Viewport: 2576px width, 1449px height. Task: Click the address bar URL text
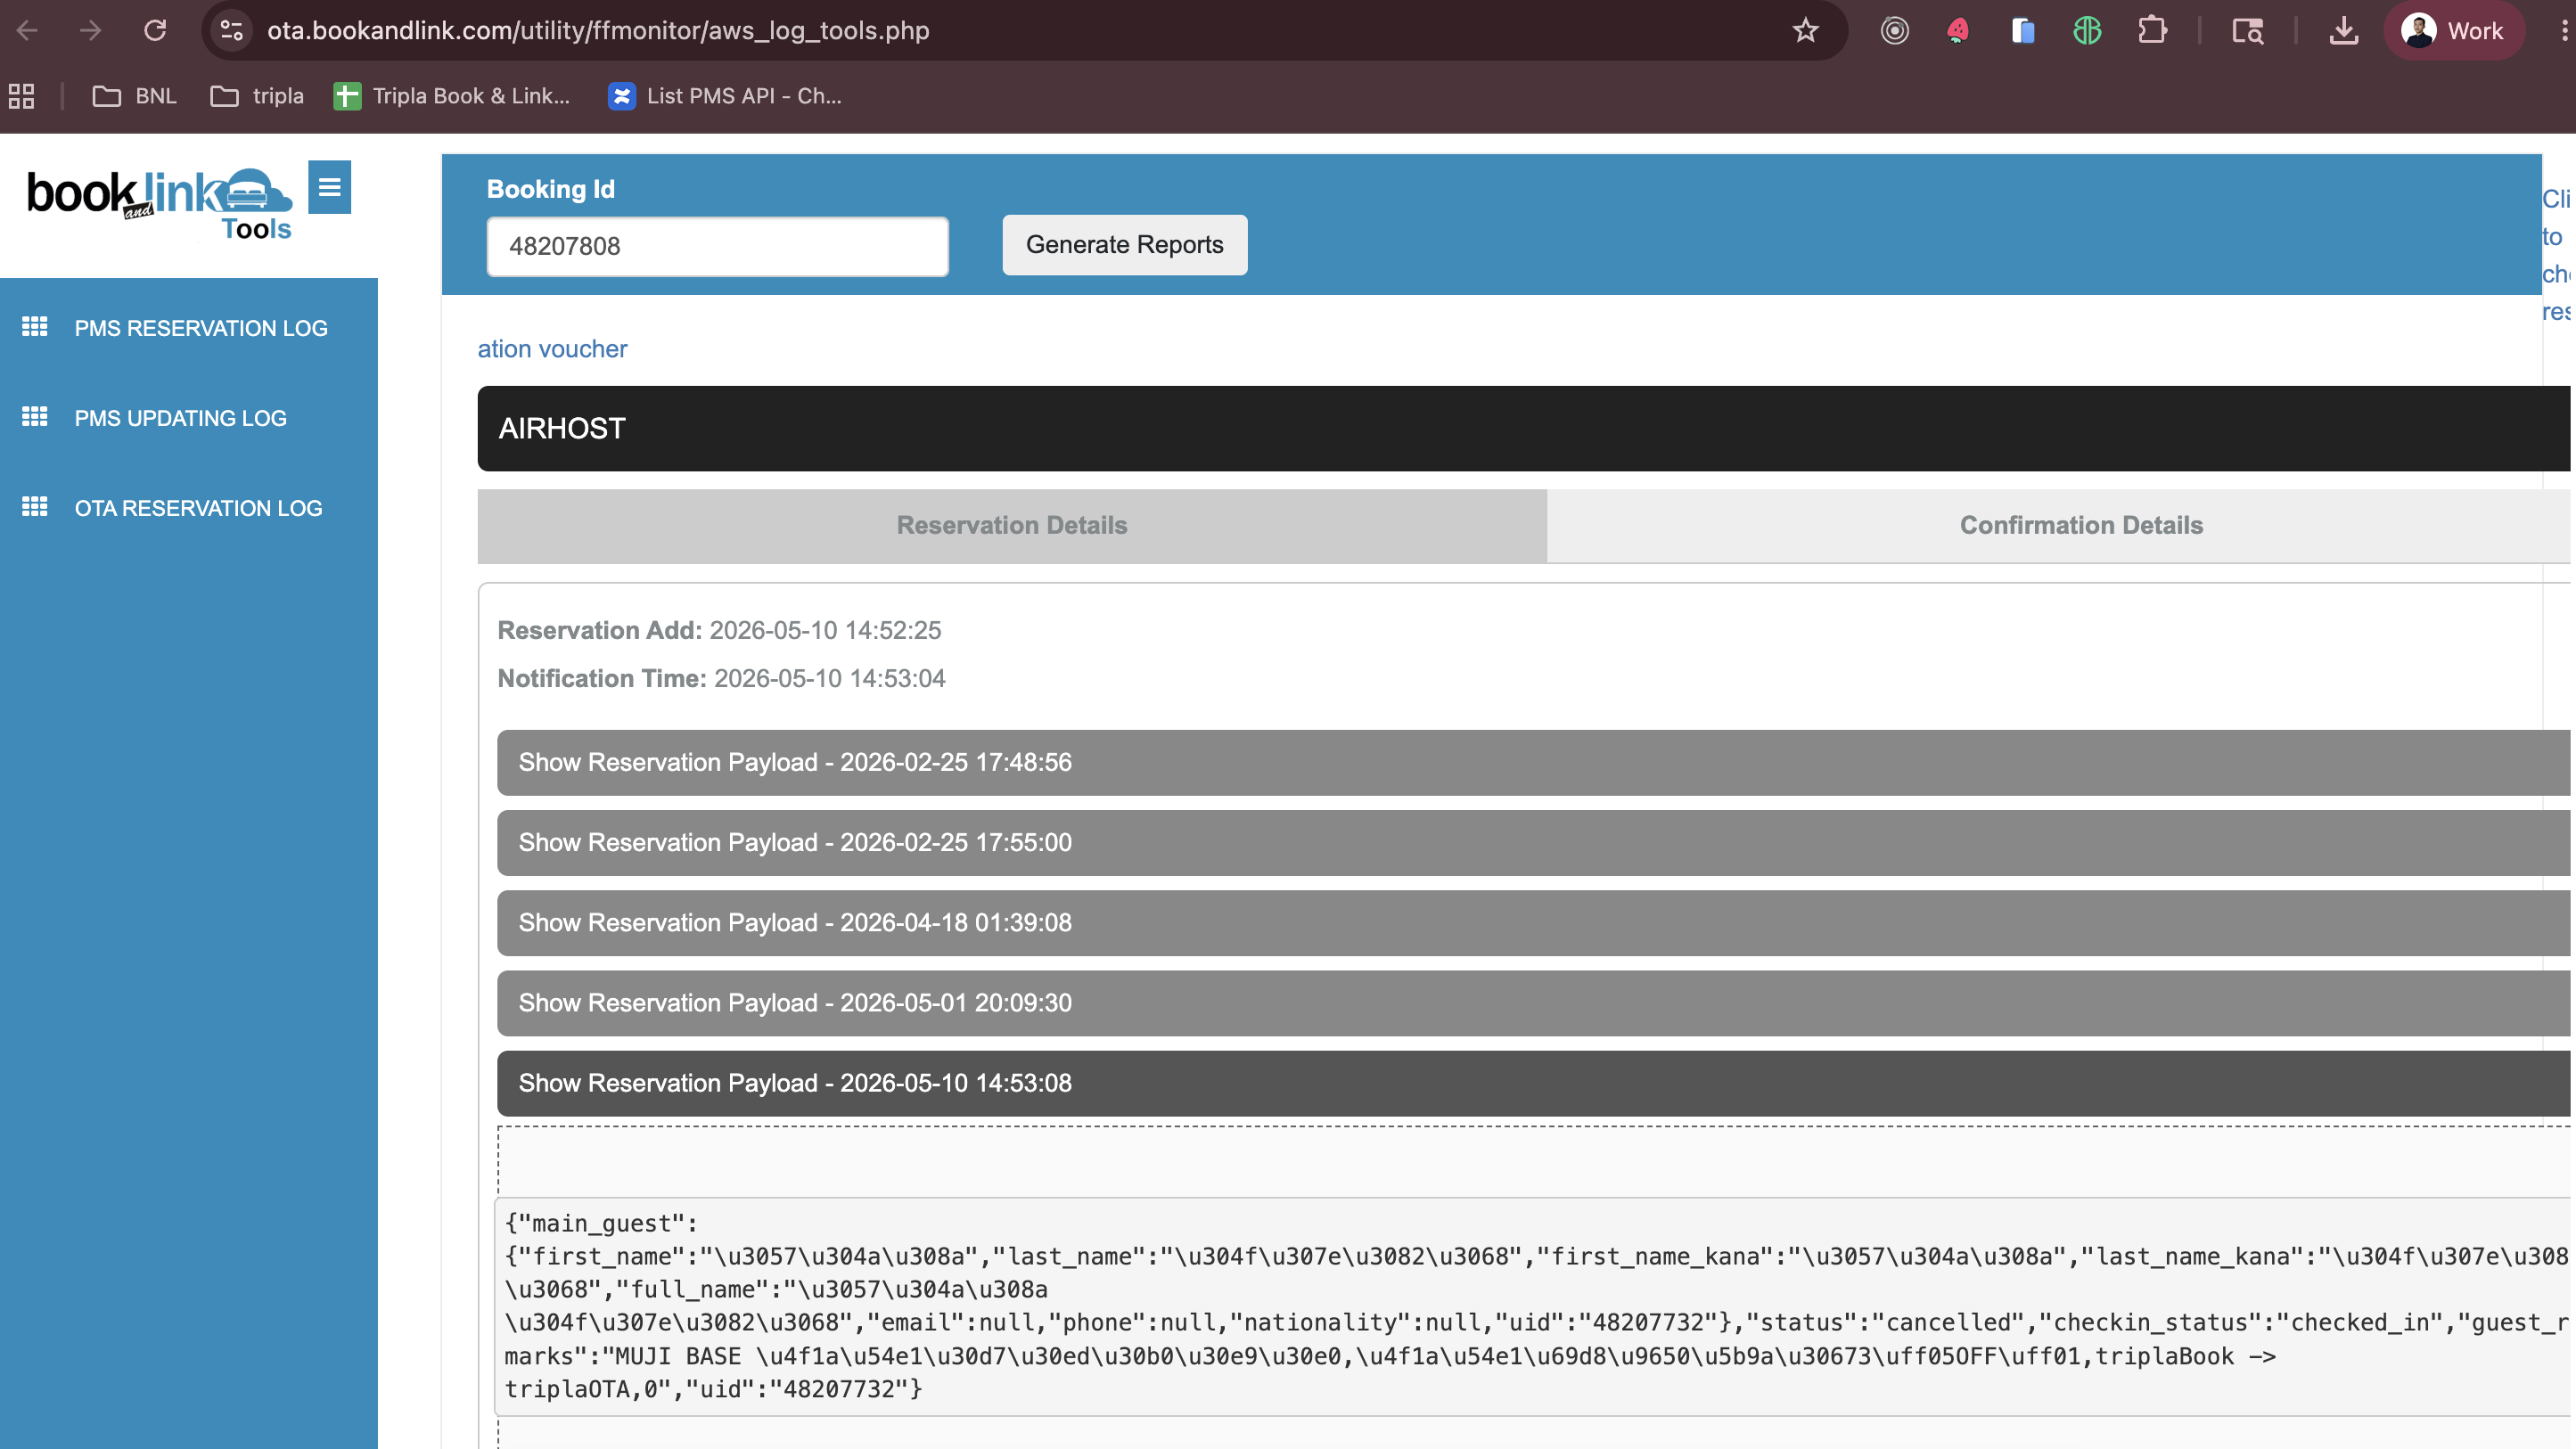coord(598,31)
